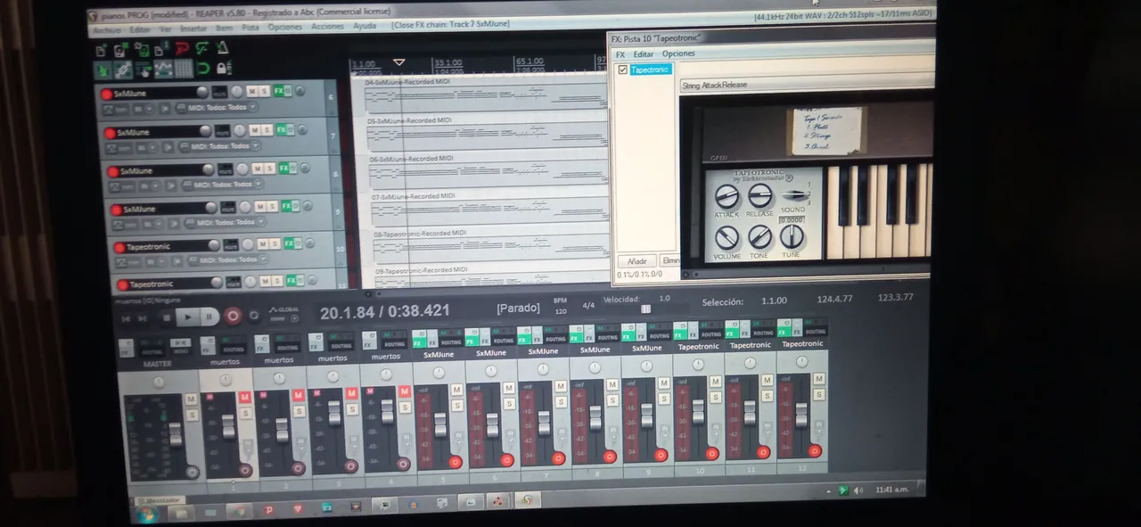Image resolution: width=1141 pixels, height=527 pixels.
Task: Click the ATTACK knob on Tapeotronic
Action: pos(726,196)
